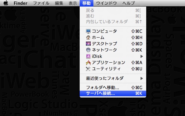Close the highlighted 移動 menu
This screenshot has width=185, height=116.
click(87, 3)
